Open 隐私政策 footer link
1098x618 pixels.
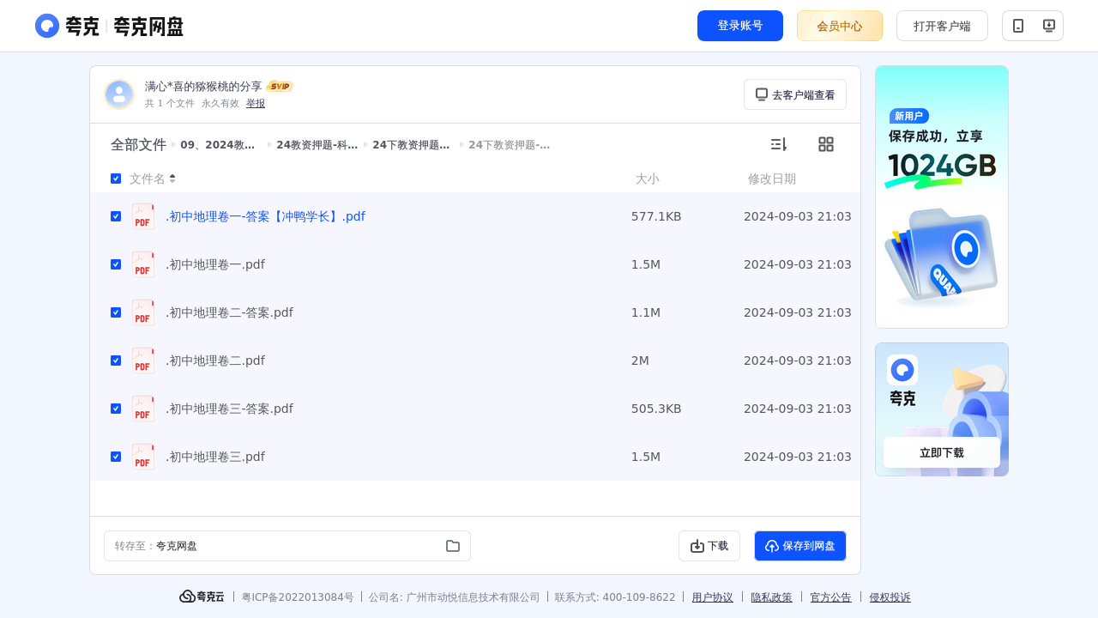coord(772,597)
